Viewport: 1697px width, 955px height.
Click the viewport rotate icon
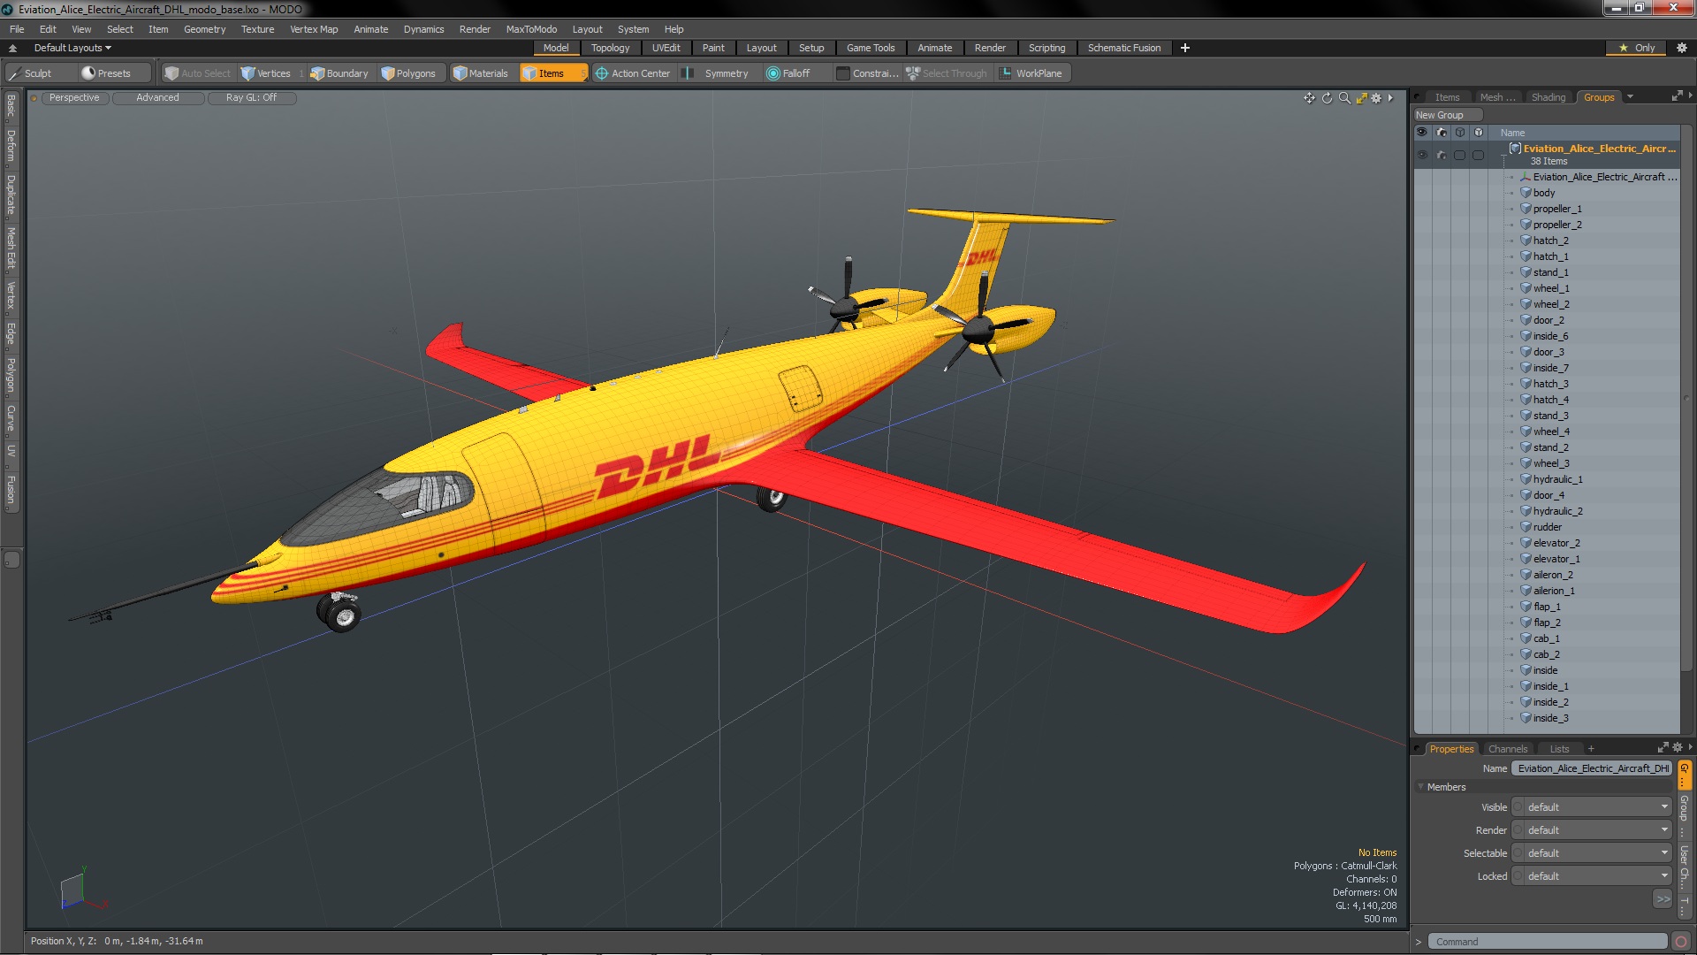point(1327,98)
